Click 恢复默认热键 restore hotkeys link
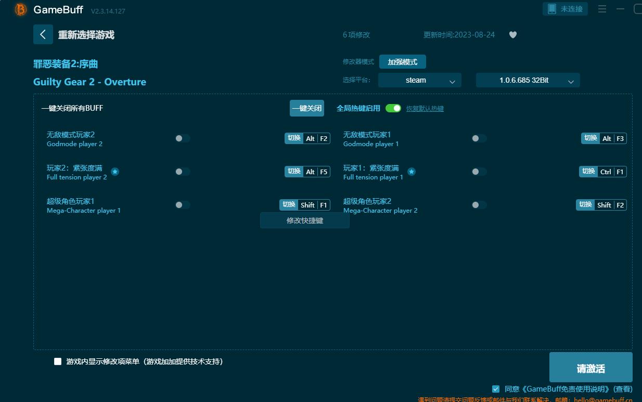Image resolution: width=642 pixels, height=402 pixels. point(425,109)
